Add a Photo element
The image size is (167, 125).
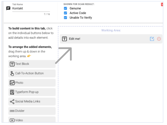[32, 83]
